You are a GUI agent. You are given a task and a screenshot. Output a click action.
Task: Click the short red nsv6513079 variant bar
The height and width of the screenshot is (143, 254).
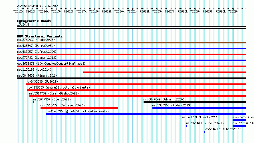click(x=79, y=108)
